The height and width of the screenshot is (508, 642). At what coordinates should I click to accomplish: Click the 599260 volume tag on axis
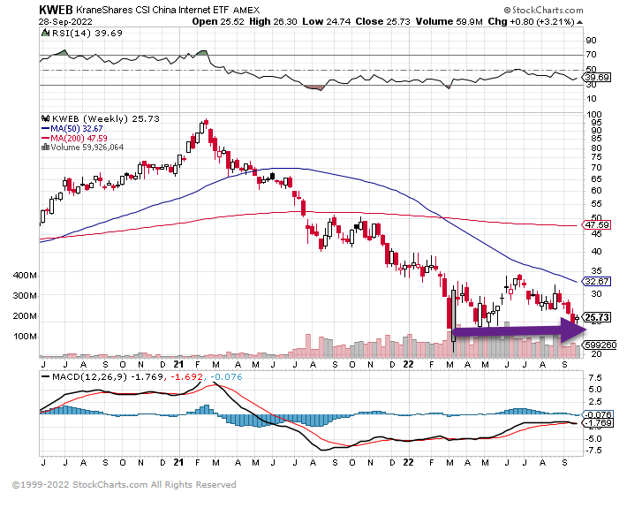pyautogui.click(x=600, y=345)
